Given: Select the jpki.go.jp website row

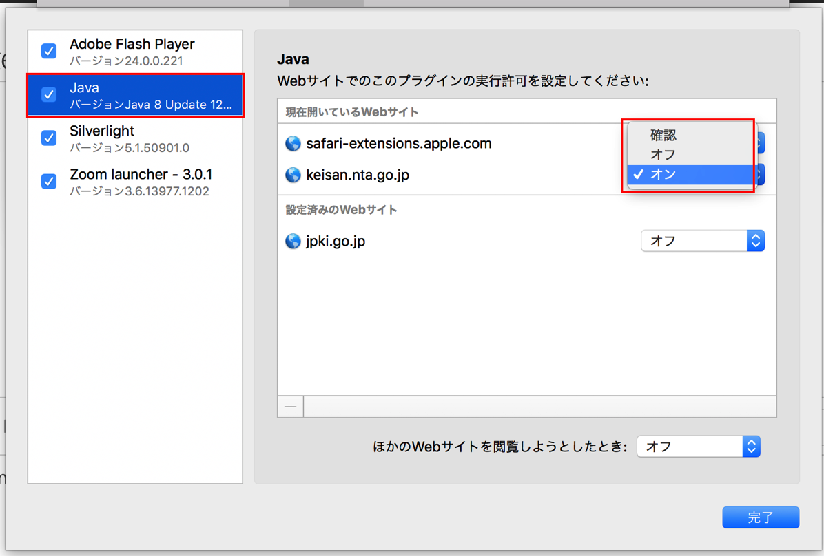Looking at the screenshot, I should (526, 241).
